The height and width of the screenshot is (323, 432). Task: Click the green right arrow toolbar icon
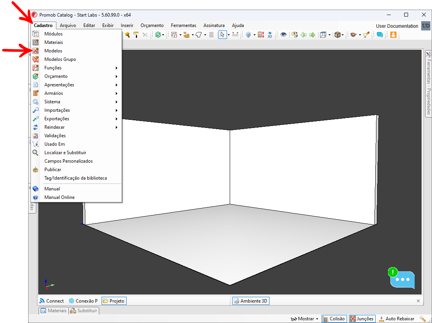point(312,35)
